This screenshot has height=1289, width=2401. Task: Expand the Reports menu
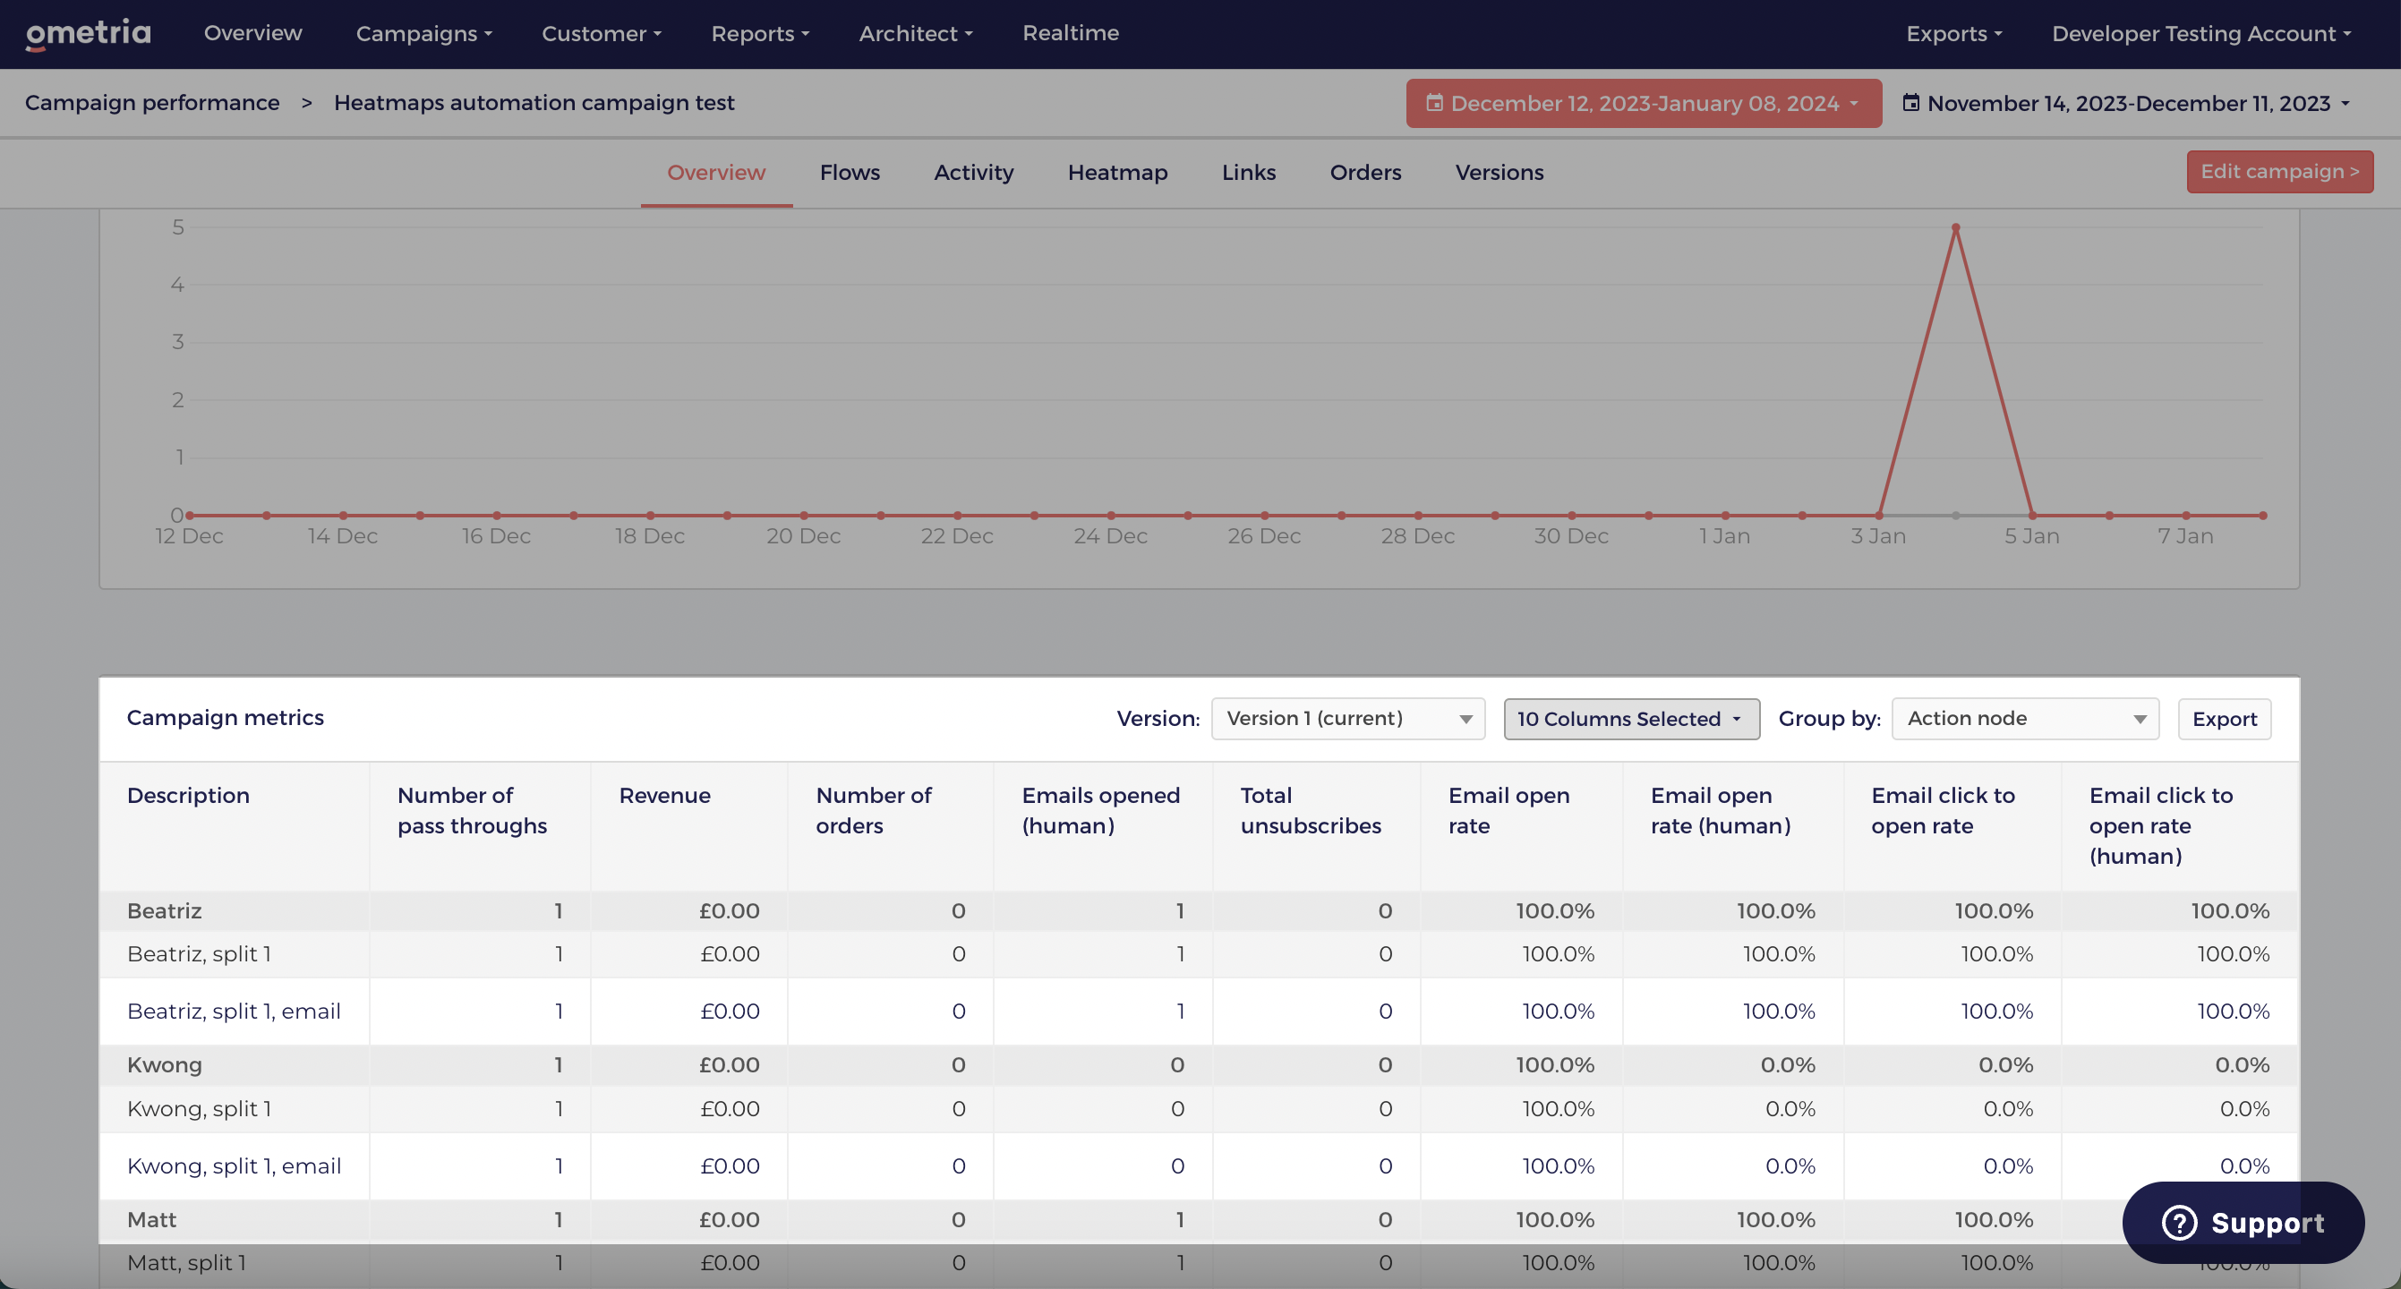(x=760, y=33)
